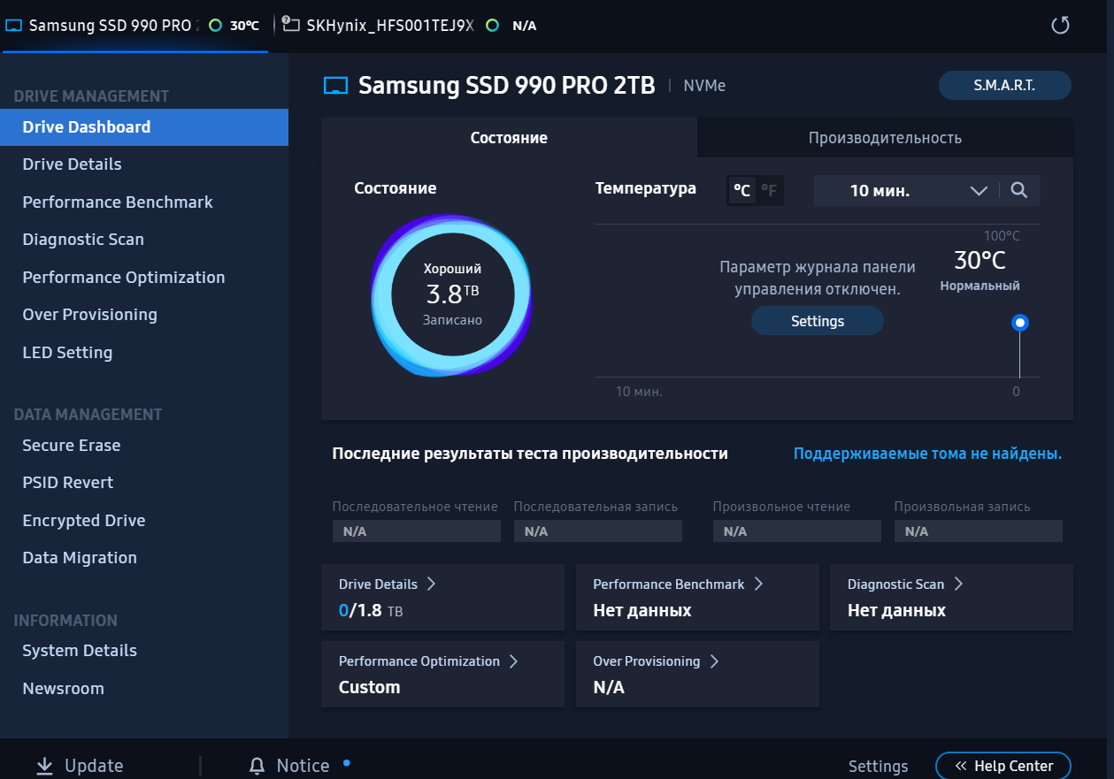Click Нет данных under Diagnostic Scan

click(896, 611)
